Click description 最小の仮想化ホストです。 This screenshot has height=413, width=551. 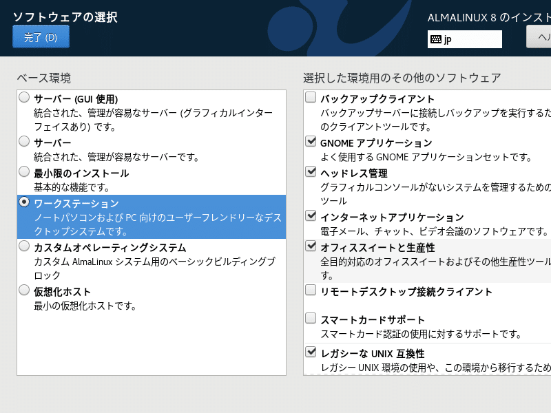85,306
